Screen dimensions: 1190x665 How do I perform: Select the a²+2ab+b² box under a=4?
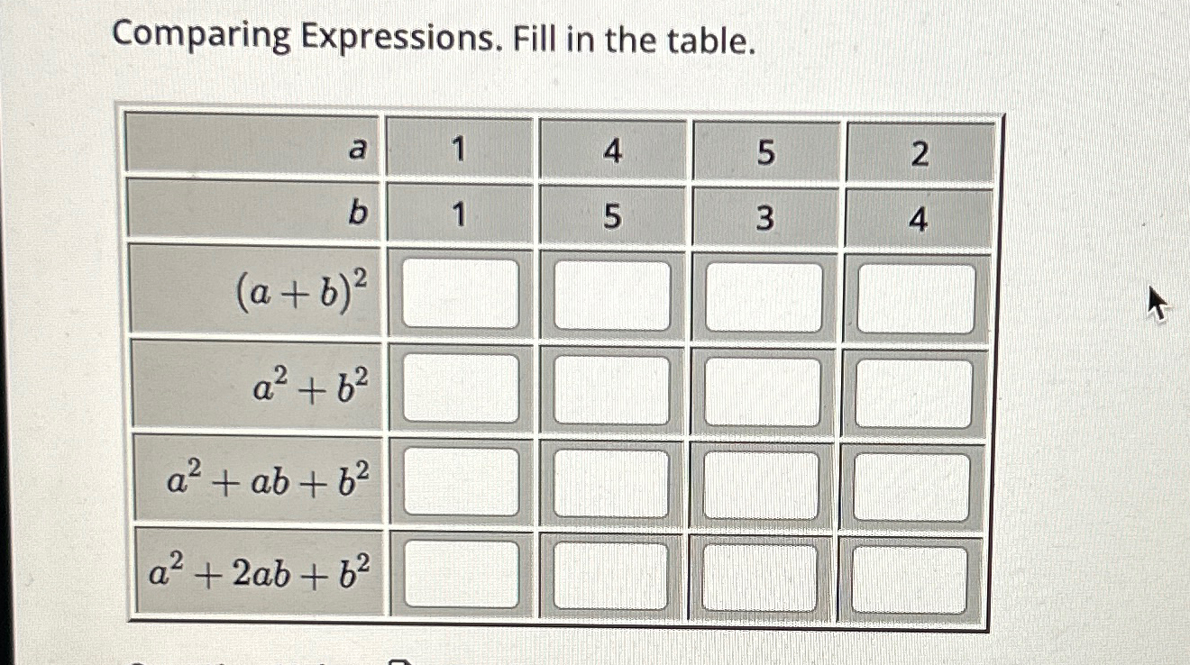[x=611, y=573]
